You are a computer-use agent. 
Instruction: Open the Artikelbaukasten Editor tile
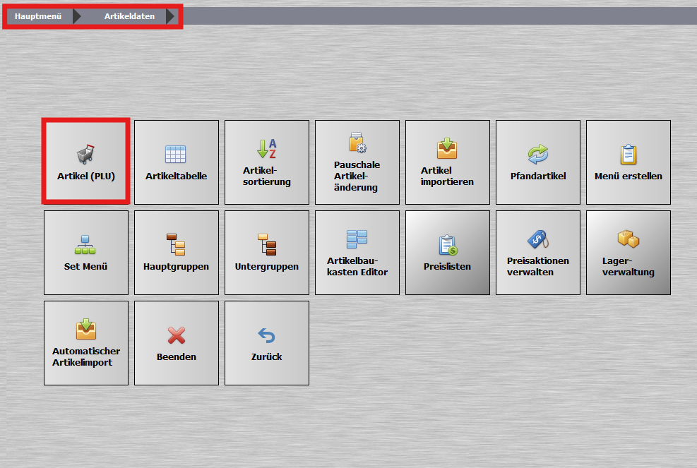(357, 253)
